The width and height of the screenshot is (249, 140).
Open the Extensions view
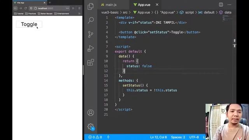[91, 62]
